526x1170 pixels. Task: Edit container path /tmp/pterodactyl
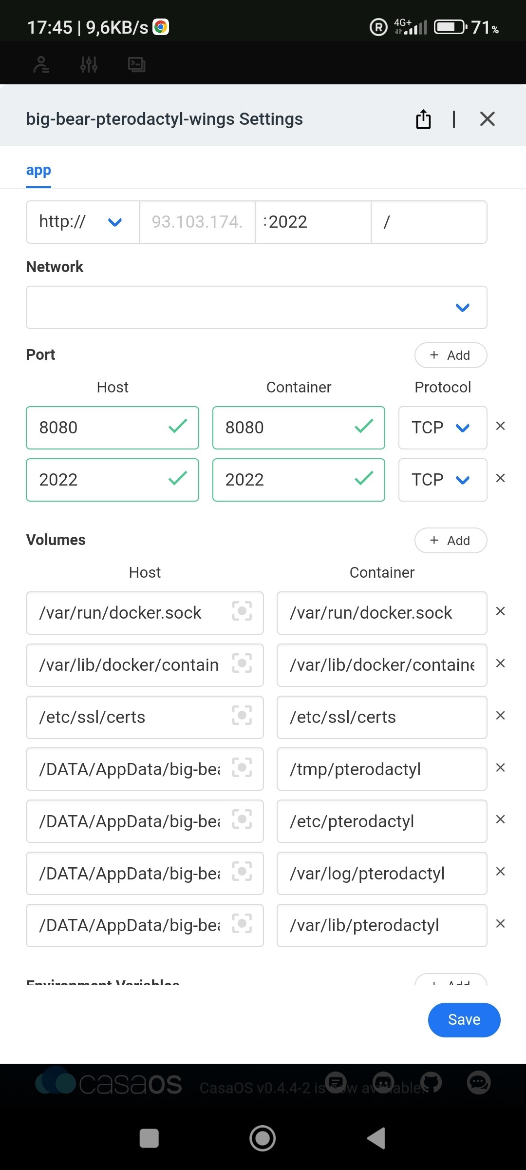click(x=382, y=769)
